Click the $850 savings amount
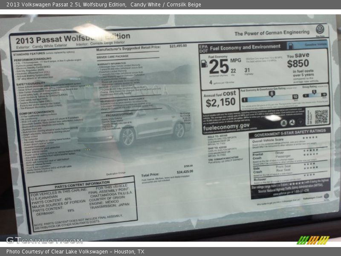Screen dimensions: 341x256 298,64
